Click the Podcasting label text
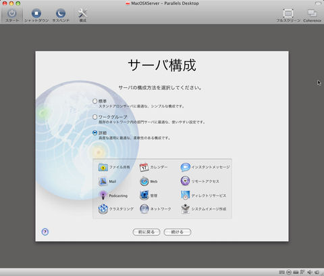Image resolution: width=324 pixels, height=276 pixels. [118, 195]
